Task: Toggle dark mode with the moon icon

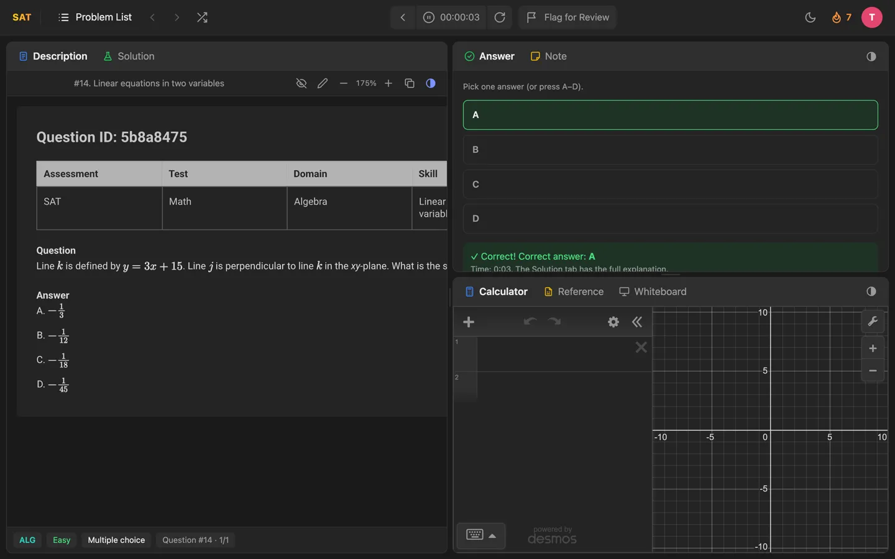Action: click(x=810, y=17)
